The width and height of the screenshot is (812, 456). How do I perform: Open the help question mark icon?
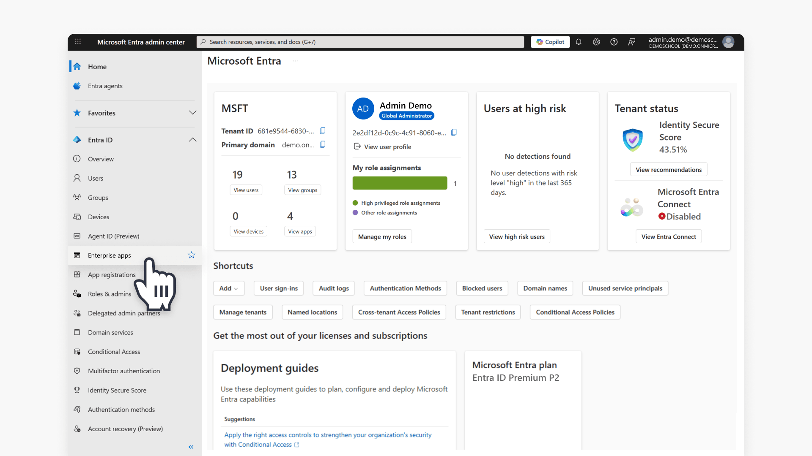click(x=614, y=42)
